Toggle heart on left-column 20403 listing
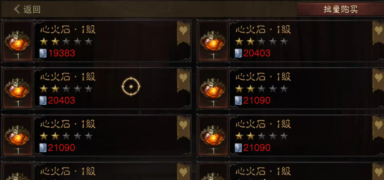 [183, 80]
